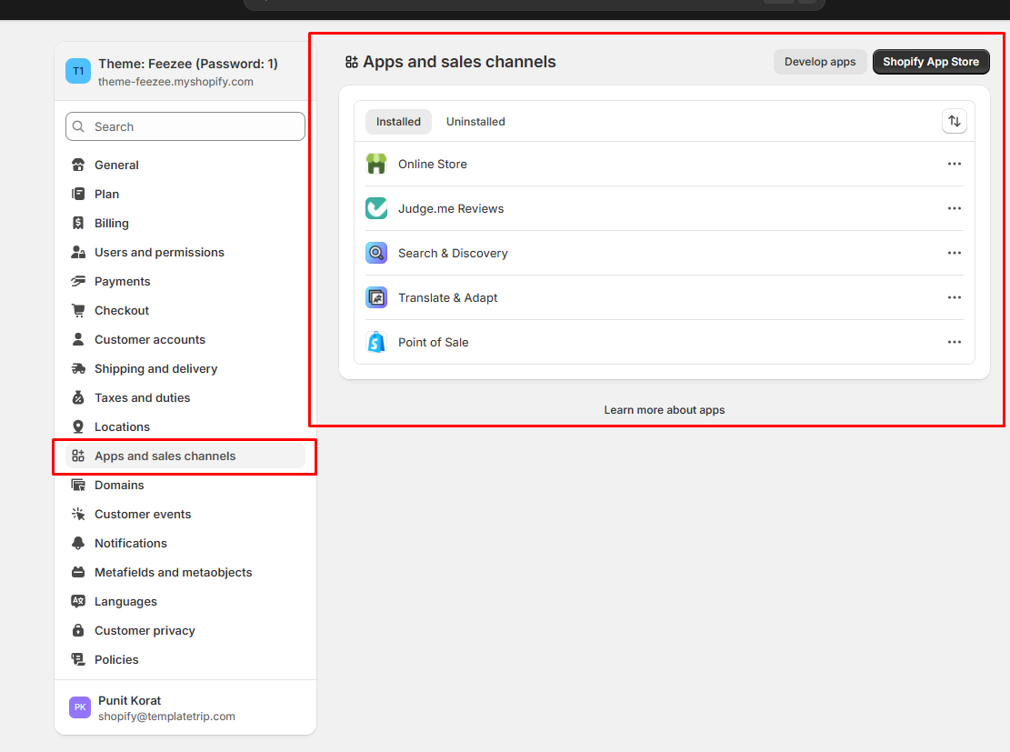
Task: Focus the settings Search field
Action: pyautogui.click(x=185, y=126)
